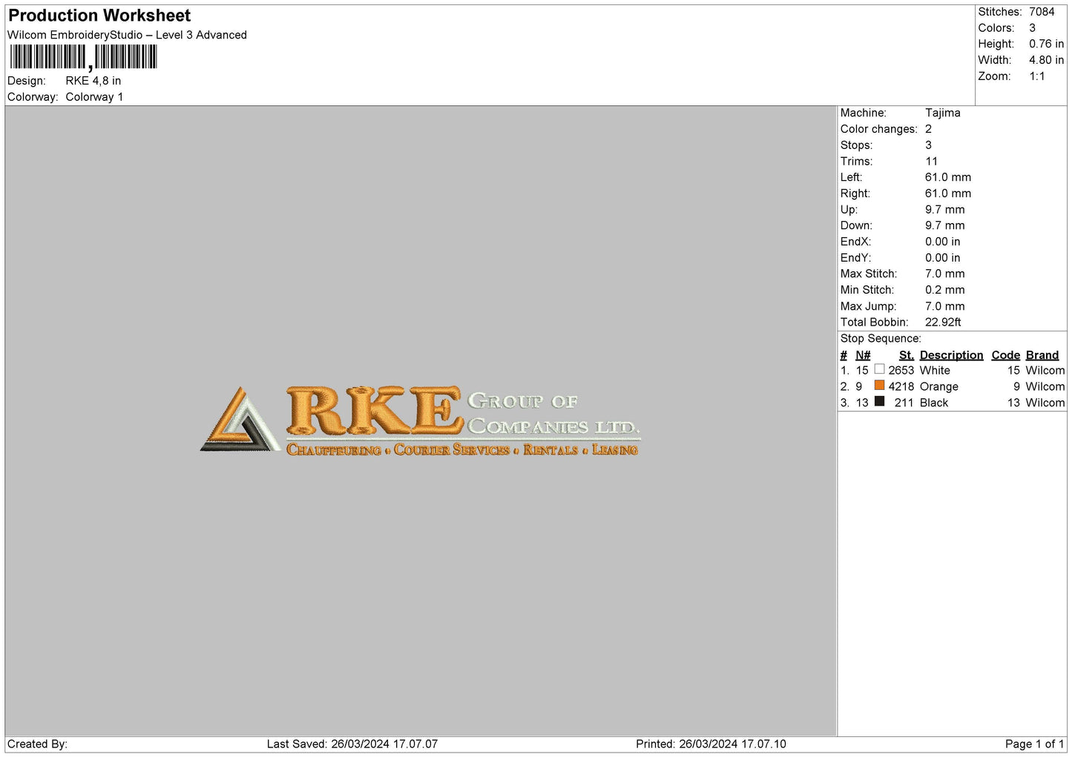Click the 'Max Jump:' value '7.0 mm'

click(945, 306)
